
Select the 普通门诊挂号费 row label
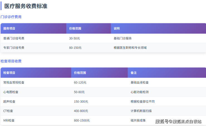click(x=14, y=38)
